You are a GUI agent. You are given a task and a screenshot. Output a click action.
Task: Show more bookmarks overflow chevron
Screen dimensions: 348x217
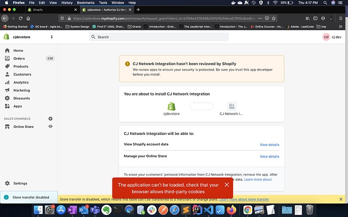click(x=340, y=27)
